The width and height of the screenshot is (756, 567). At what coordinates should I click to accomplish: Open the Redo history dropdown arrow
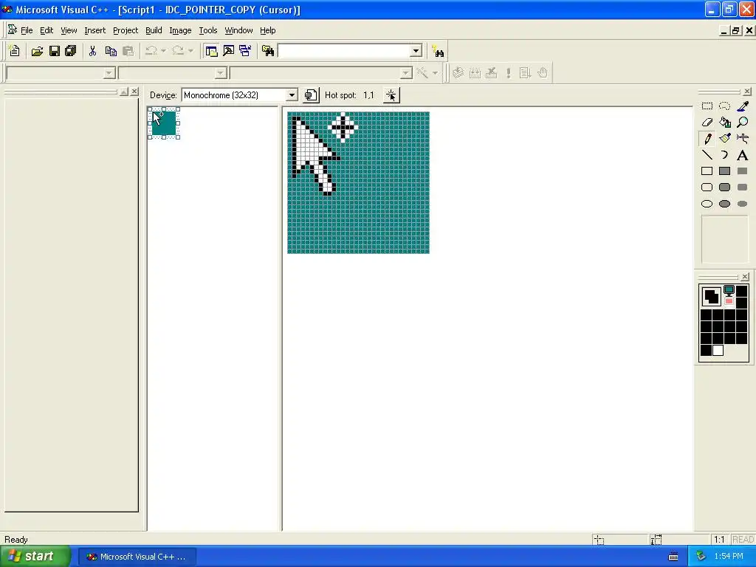[x=191, y=51]
